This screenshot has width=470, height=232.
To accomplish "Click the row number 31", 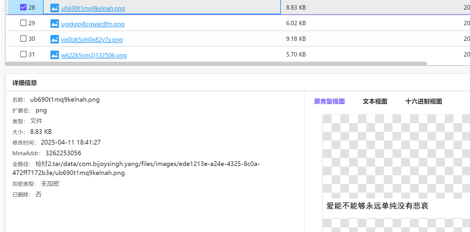I will pyautogui.click(x=32, y=54).
